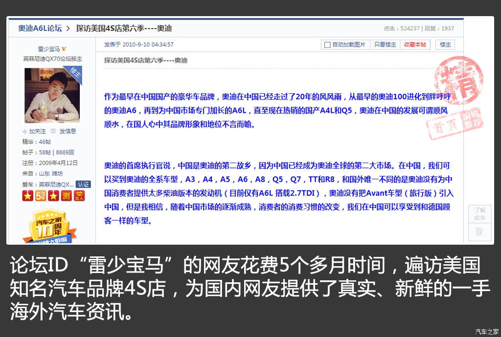
Task: Click the 帖子：58帖 | 8669回 stat
Action: (x=48, y=152)
